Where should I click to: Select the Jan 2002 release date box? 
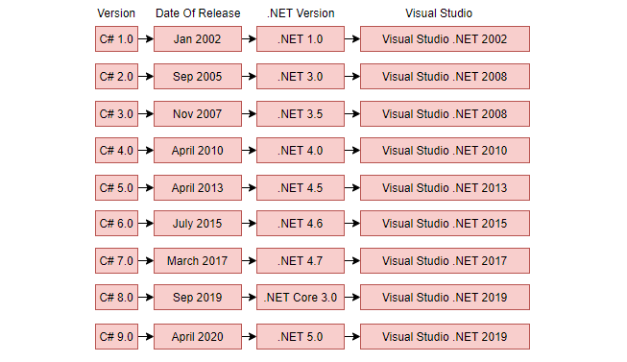tap(198, 38)
